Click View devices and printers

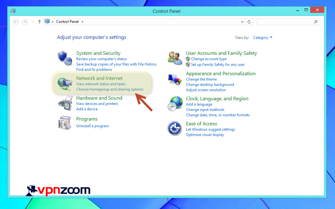click(x=97, y=104)
